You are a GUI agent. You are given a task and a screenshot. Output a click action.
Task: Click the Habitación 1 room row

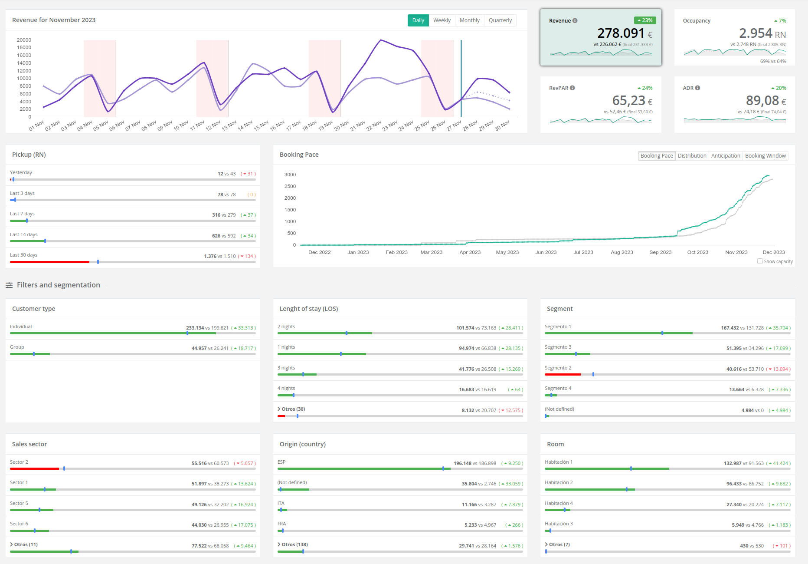point(667,465)
